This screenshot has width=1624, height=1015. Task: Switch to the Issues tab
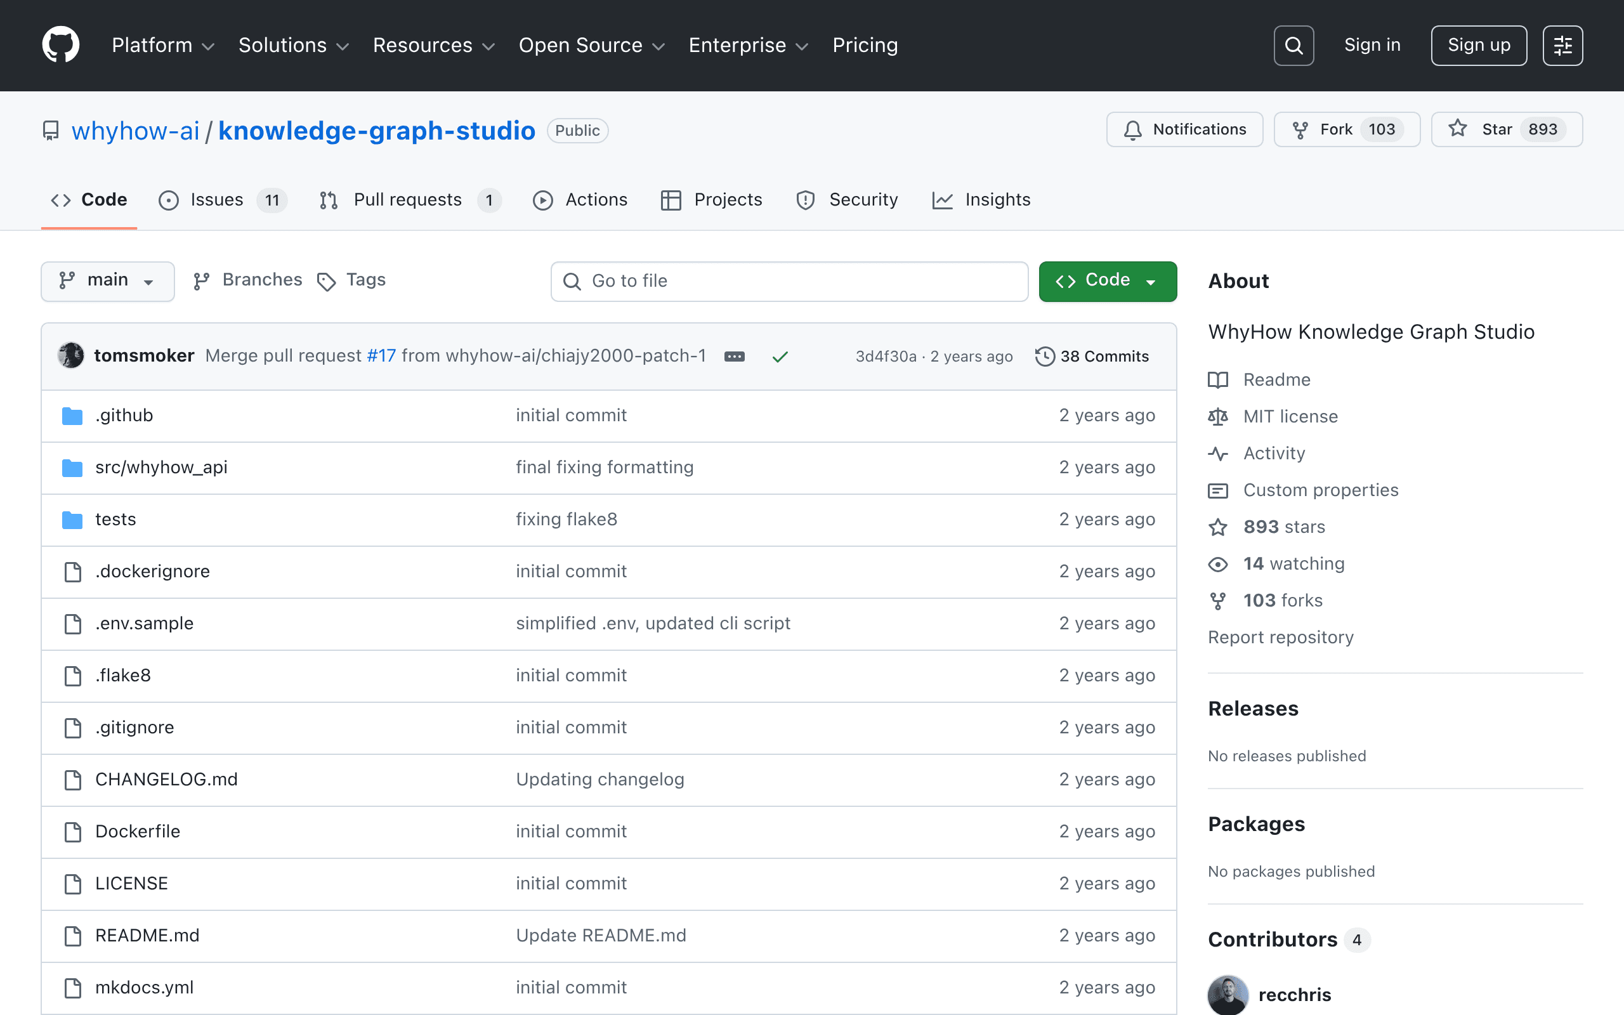tap(223, 200)
